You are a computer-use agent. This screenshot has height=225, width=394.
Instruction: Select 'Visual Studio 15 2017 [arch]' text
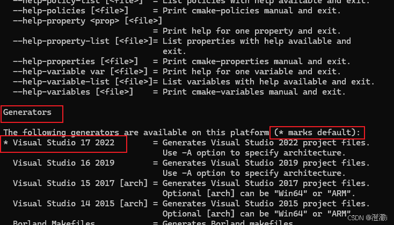click(80, 183)
